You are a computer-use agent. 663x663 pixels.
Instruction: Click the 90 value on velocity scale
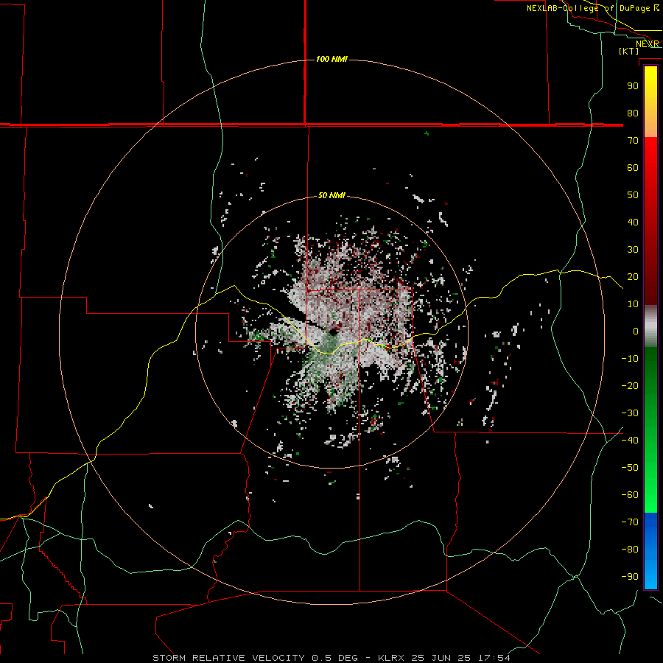pyautogui.click(x=633, y=86)
